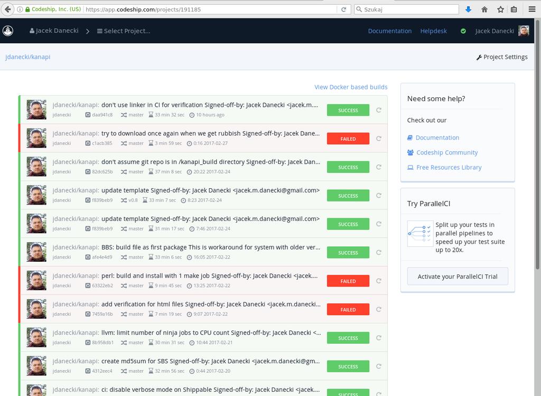Click the SUCCESS badge of daa941c8 build
The height and width of the screenshot is (396, 541).
[x=348, y=110]
